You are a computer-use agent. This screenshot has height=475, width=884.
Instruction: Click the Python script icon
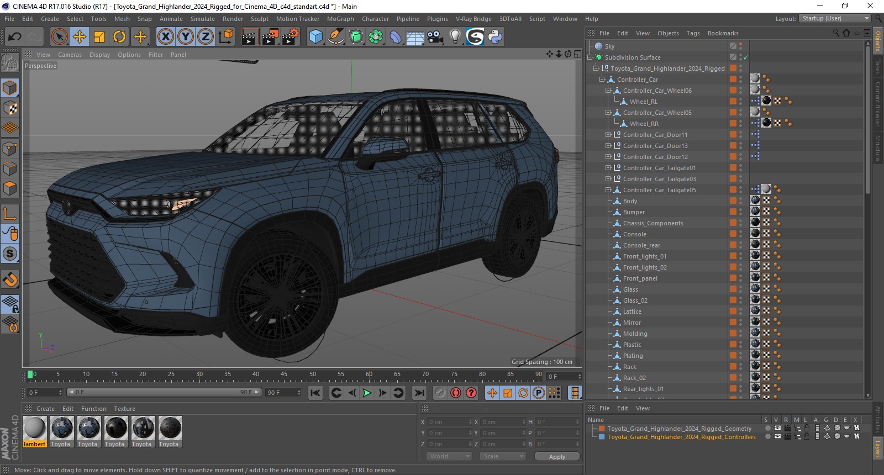[495, 37]
